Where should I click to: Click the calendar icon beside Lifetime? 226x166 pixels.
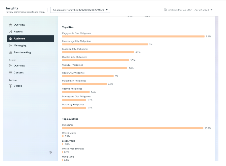[x=165, y=10]
